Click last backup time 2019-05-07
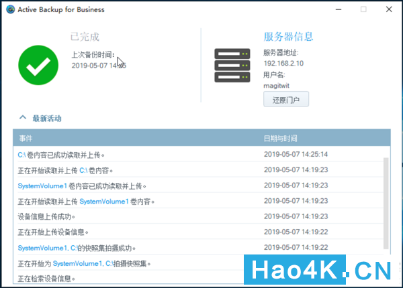The width and height of the screenshot is (403, 288). (x=99, y=66)
